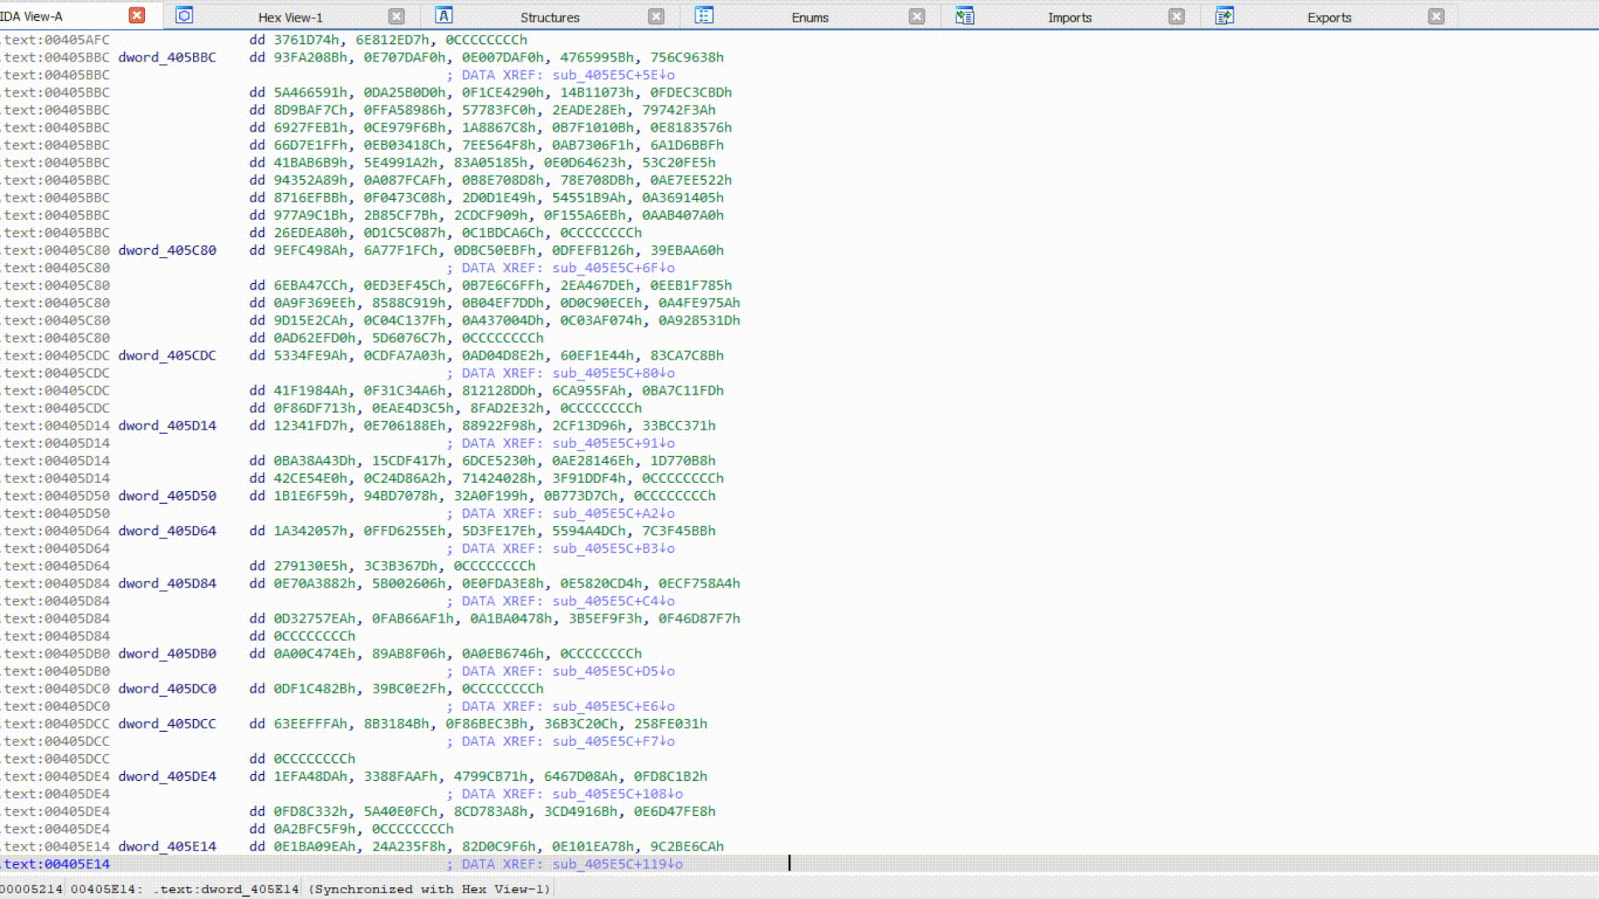The height and width of the screenshot is (899, 1599).
Task: Open the Imports tab
Action: [x=1069, y=17]
